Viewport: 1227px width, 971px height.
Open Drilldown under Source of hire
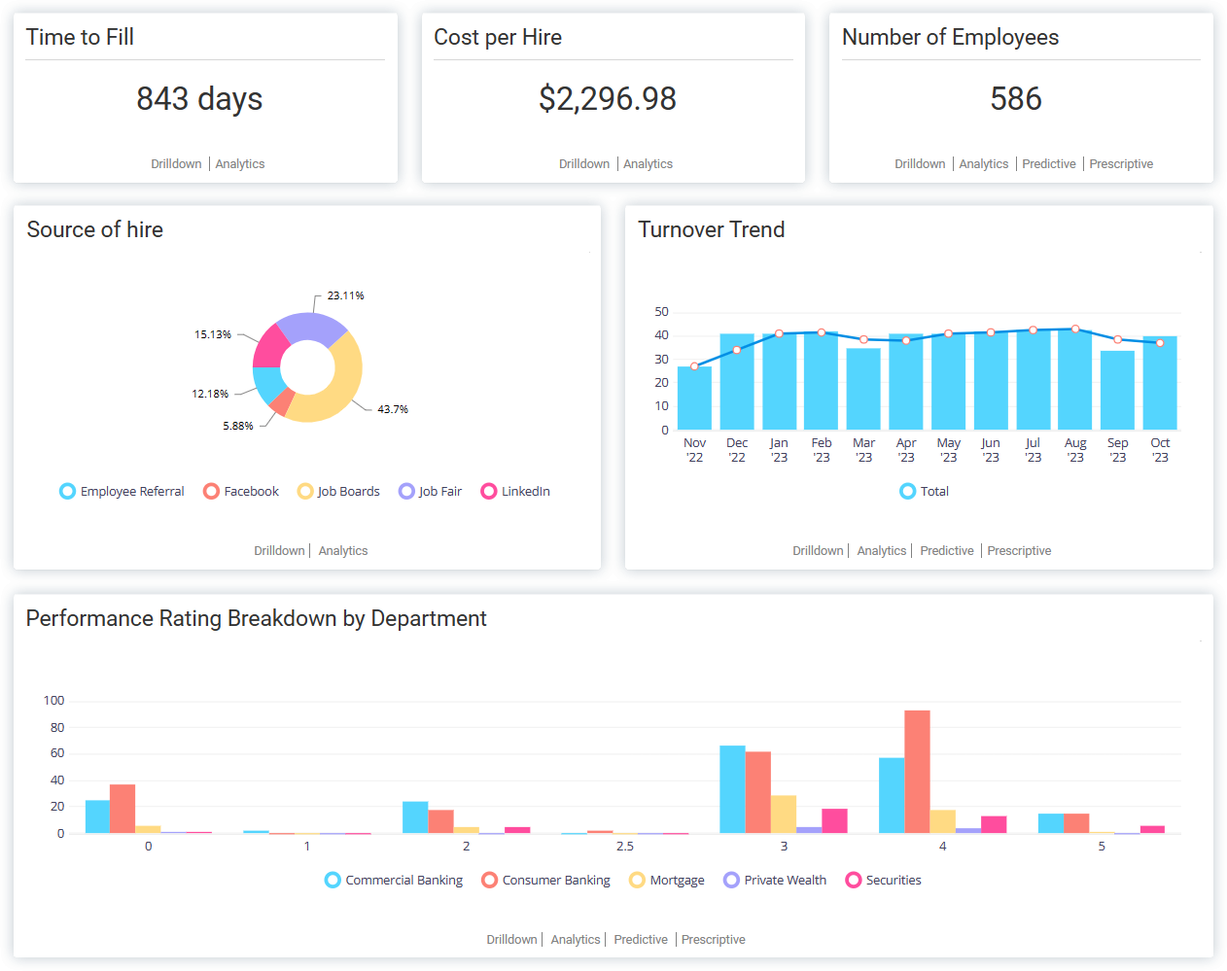click(x=279, y=551)
